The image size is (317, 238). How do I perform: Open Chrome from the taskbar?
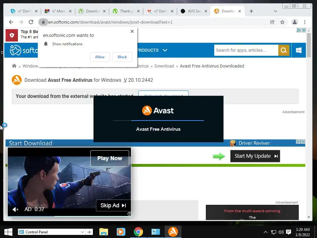(138, 232)
